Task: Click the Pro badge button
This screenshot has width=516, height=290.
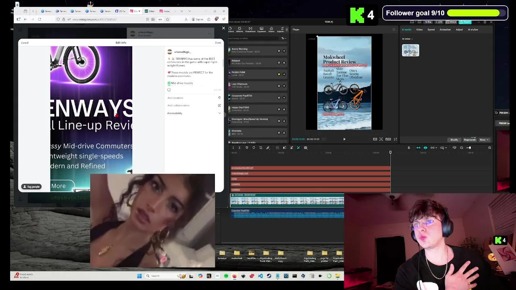Action: [x=429, y=22]
